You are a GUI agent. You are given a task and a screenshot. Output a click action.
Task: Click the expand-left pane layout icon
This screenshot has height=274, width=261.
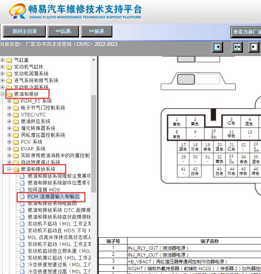pos(253,47)
